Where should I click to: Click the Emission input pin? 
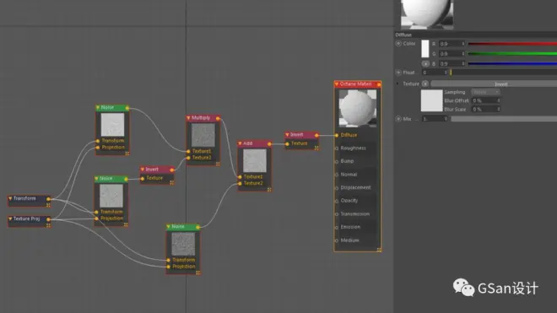(337, 228)
